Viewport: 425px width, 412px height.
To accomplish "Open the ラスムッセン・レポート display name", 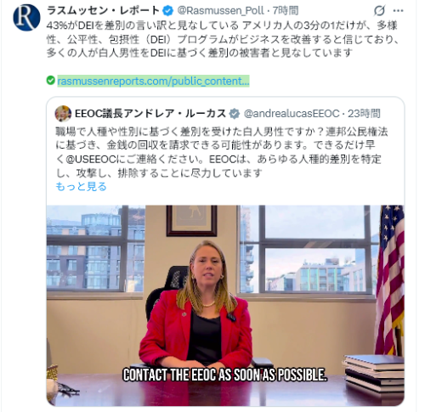I will tap(103, 11).
